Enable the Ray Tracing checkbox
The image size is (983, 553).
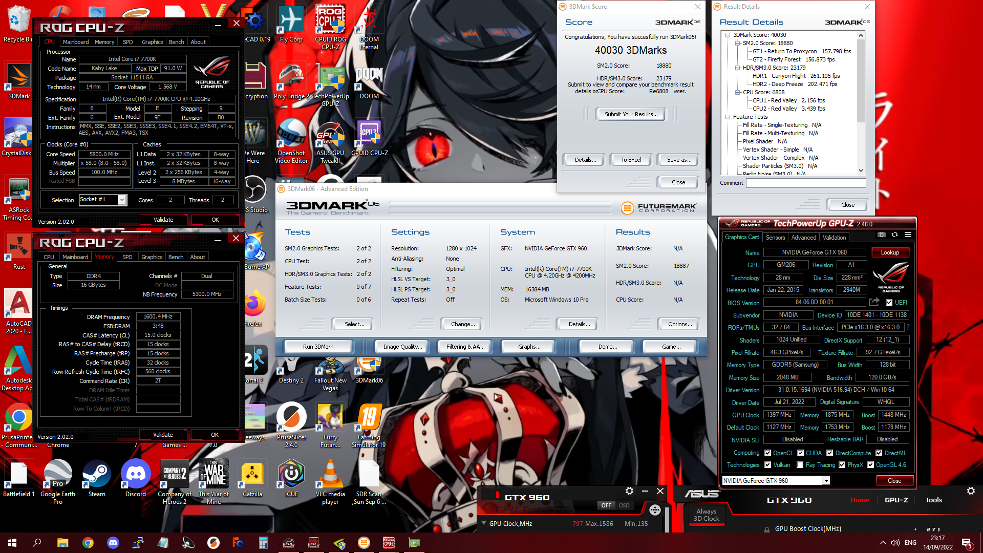click(x=800, y=465)
